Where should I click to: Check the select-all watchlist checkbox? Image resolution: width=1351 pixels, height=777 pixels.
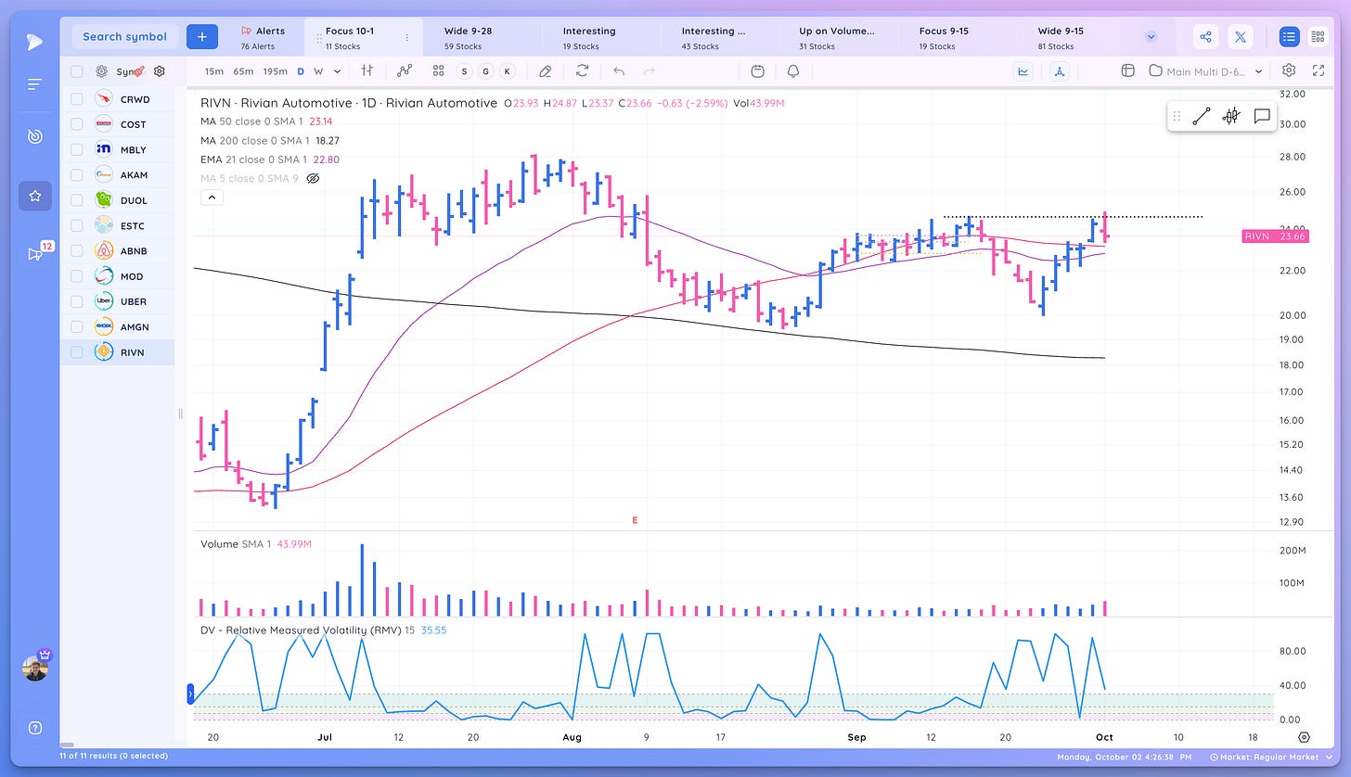pos(77,71)
